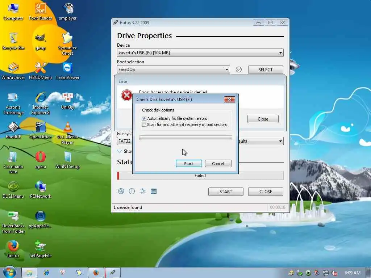This screenshot has width=371, height=278.
Task: Select the ppAppsGe... desktop icon
Action: click(x=41, y=219)
